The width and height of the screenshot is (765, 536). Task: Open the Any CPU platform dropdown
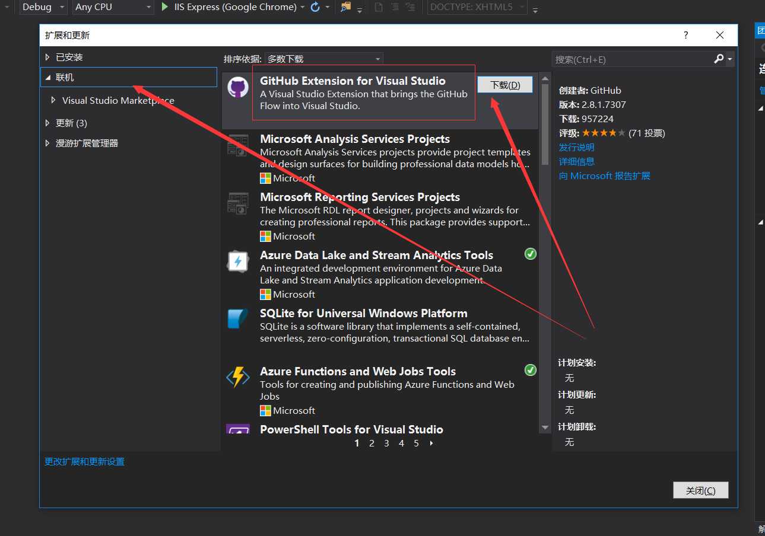[x=113, y=7]
